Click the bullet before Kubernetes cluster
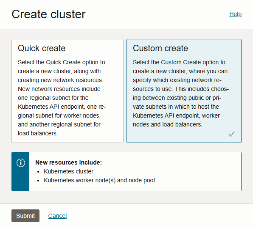This screenshot has height=228, width=253. click(38, 172)
